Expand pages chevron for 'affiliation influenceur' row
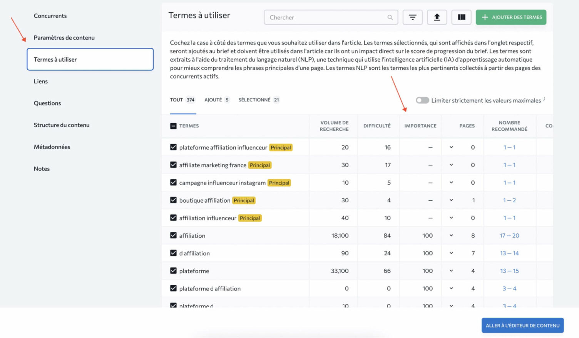Image resolution: width=579 pixels, height=338 pixels. click(x=451, y=218)
